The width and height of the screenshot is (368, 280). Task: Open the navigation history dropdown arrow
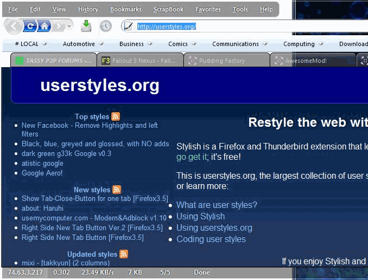pyautogui.click(x=69, y=26)
